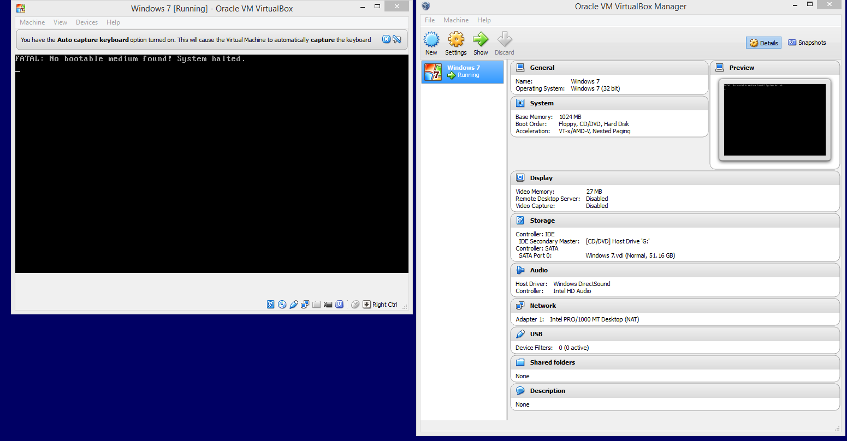Screen dimensions: 847x441
Task: Click the green Show arrow in toolbar
Action: click(x=481, y=44)
